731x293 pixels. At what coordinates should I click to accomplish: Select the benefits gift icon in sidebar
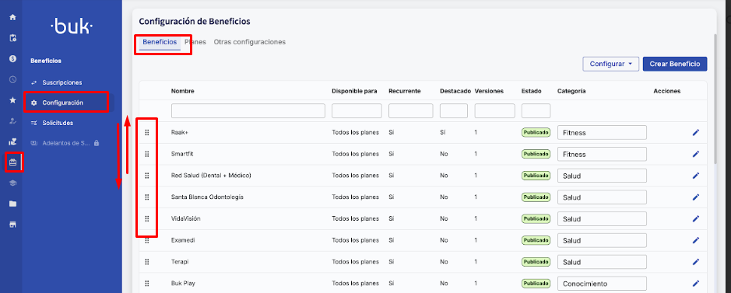tap(12, 162)
